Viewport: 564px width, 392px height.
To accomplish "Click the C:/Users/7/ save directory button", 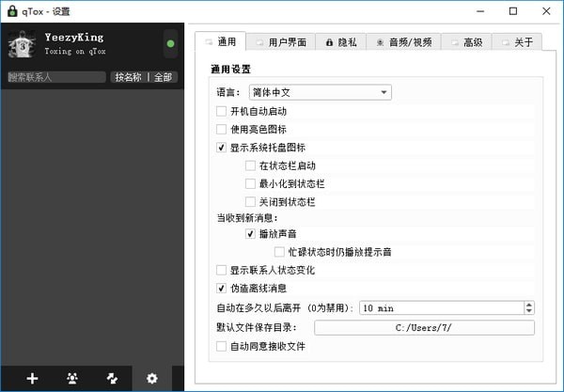I will click(424, 328).
